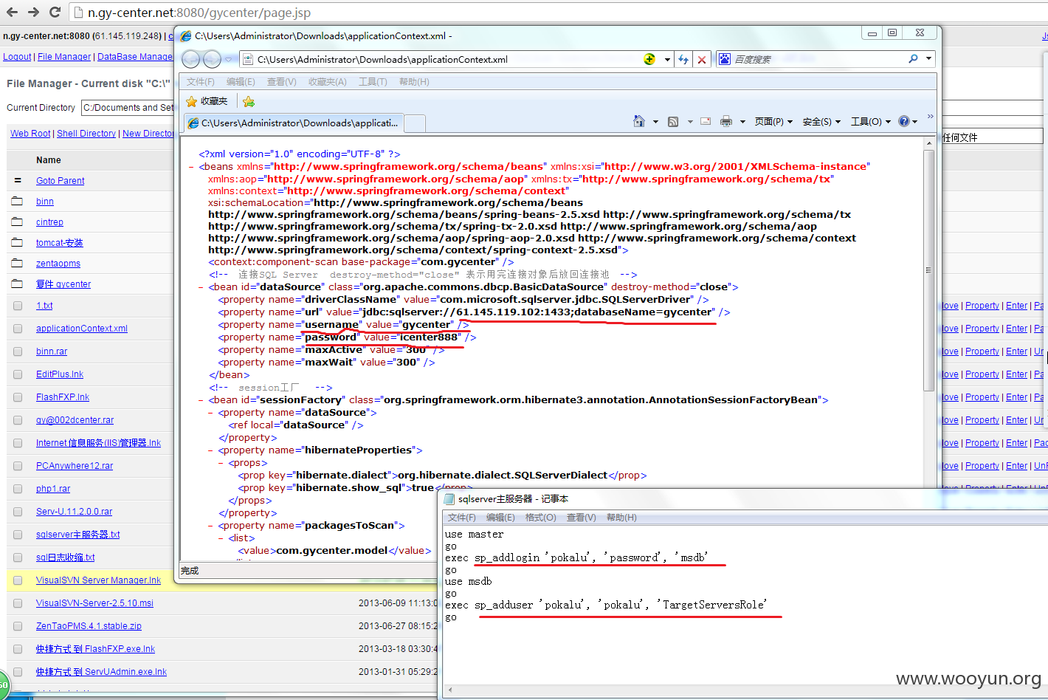Tick checkbox for PCAnywhere12.rar
The image size is (1048, 700).
point(18,466)
